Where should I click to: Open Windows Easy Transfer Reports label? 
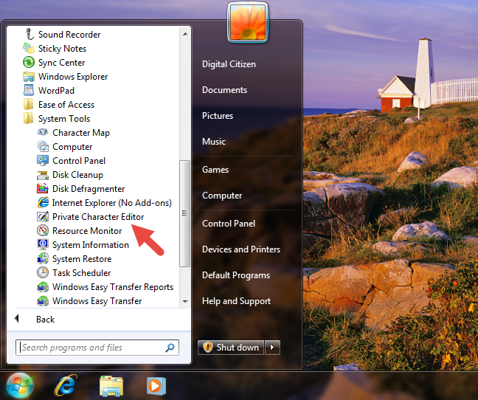(x=113, y=287)
